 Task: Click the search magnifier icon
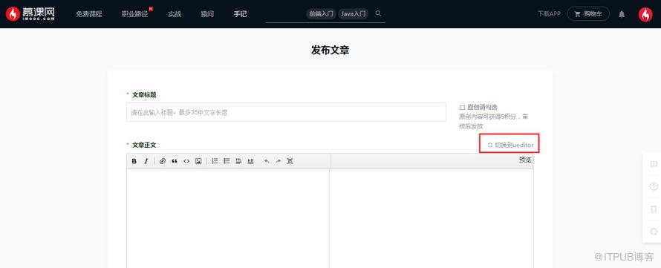379,13
